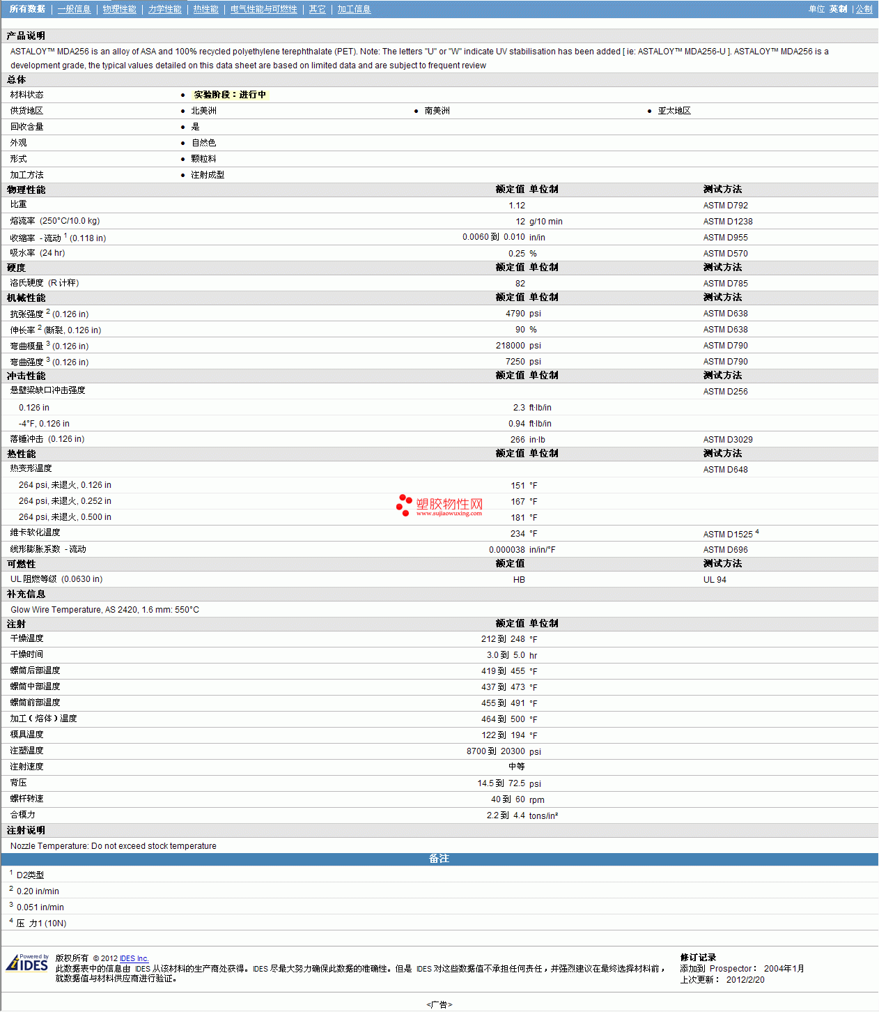Click the IDES Inc. copyright link
879x1012 pixels.
click(134, 958)
